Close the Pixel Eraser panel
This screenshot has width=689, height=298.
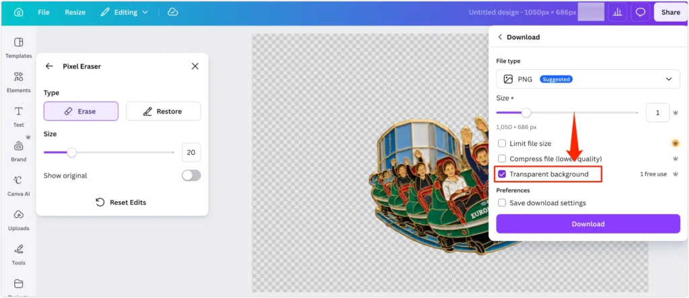point(195,66)
